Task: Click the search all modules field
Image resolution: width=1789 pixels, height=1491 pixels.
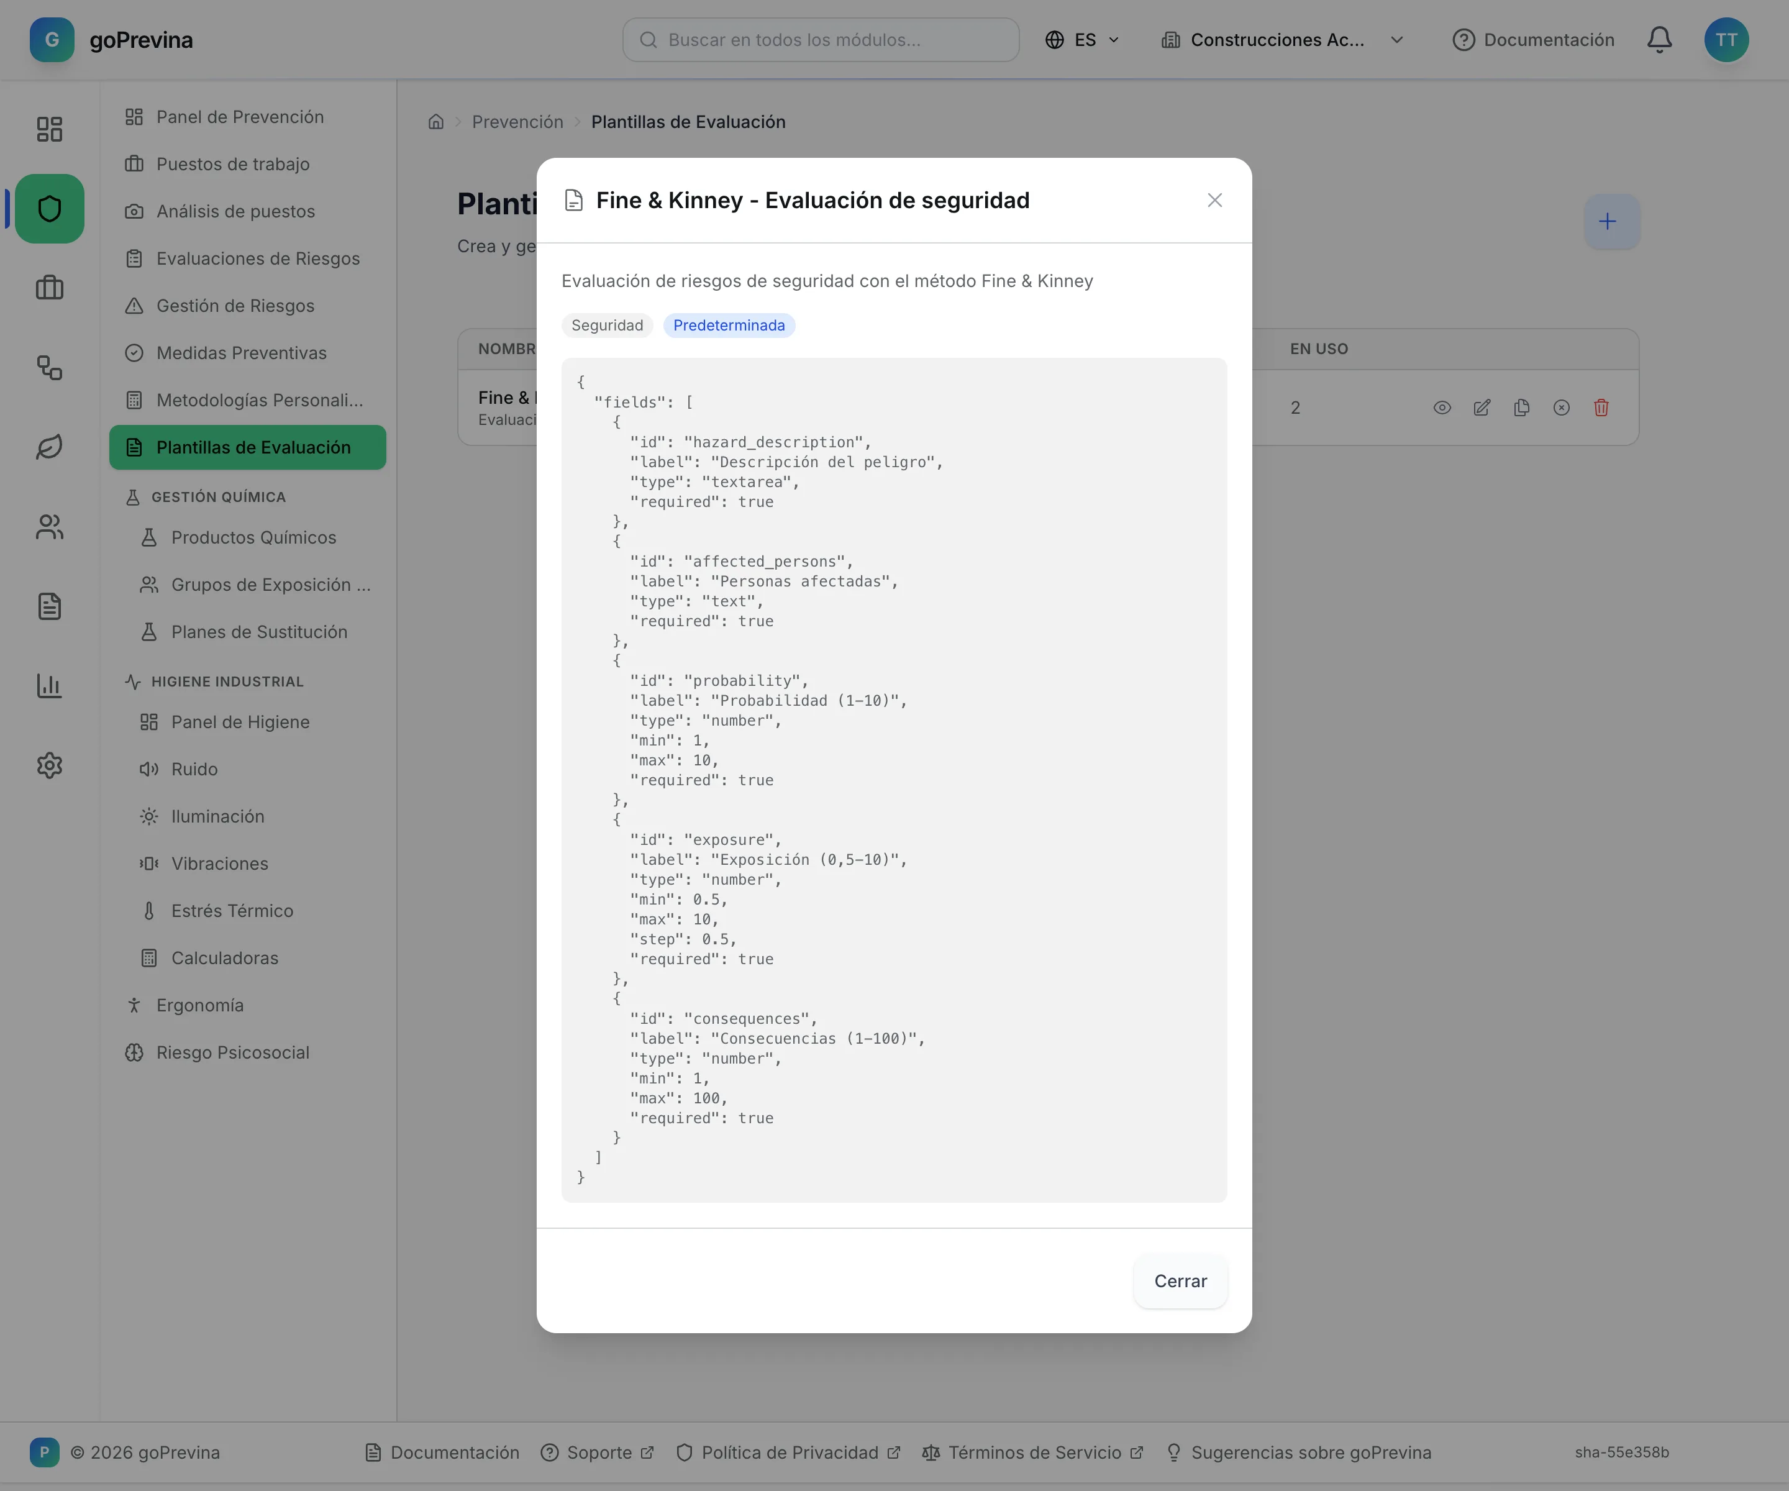Action: [x=821, y=40]
